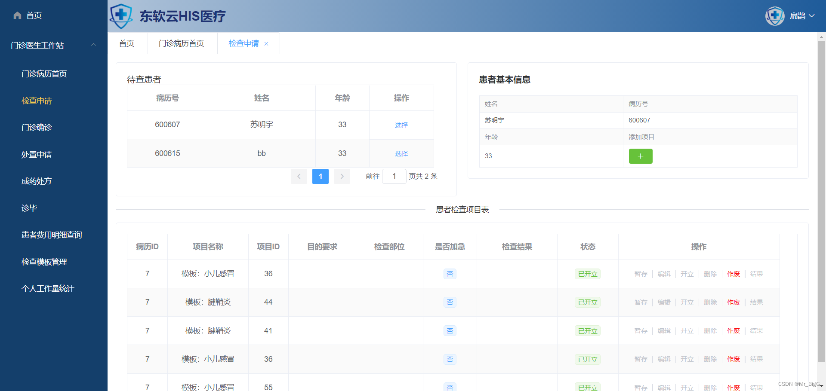
Task: Click 选择 for patient 苏明宇
Action: 401,125
